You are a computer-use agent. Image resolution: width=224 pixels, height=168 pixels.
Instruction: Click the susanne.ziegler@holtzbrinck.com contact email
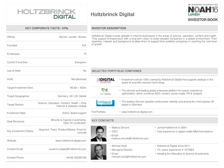(x=67, y=149)
